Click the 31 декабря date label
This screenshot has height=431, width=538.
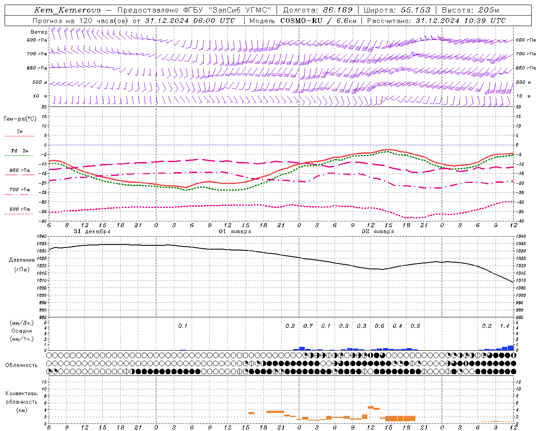coord(92,231)
